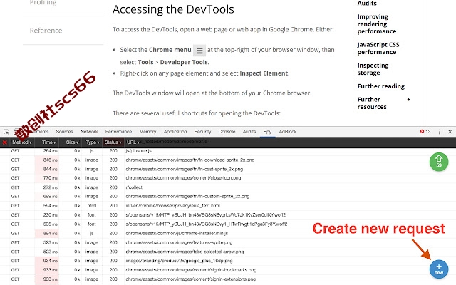Open the Size column filter dropdown

pos(72,142)
